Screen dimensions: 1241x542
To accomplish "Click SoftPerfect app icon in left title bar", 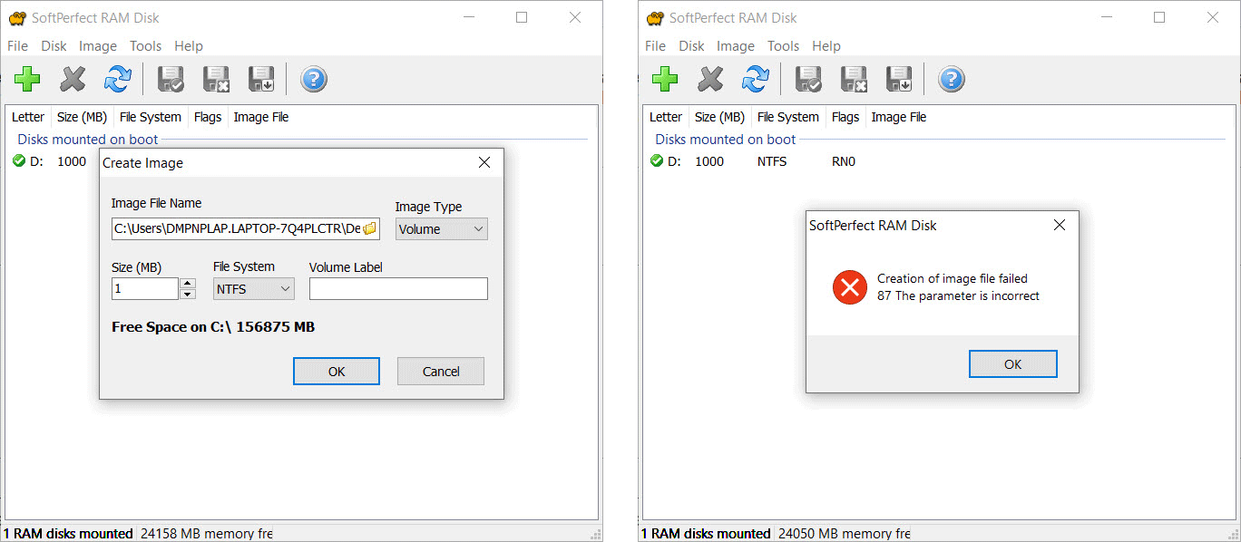I will [17, 18].
